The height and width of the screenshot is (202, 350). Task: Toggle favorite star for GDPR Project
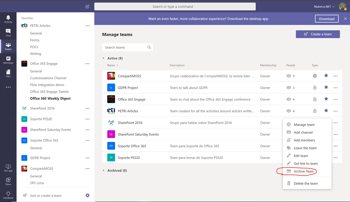pos(326,87)
